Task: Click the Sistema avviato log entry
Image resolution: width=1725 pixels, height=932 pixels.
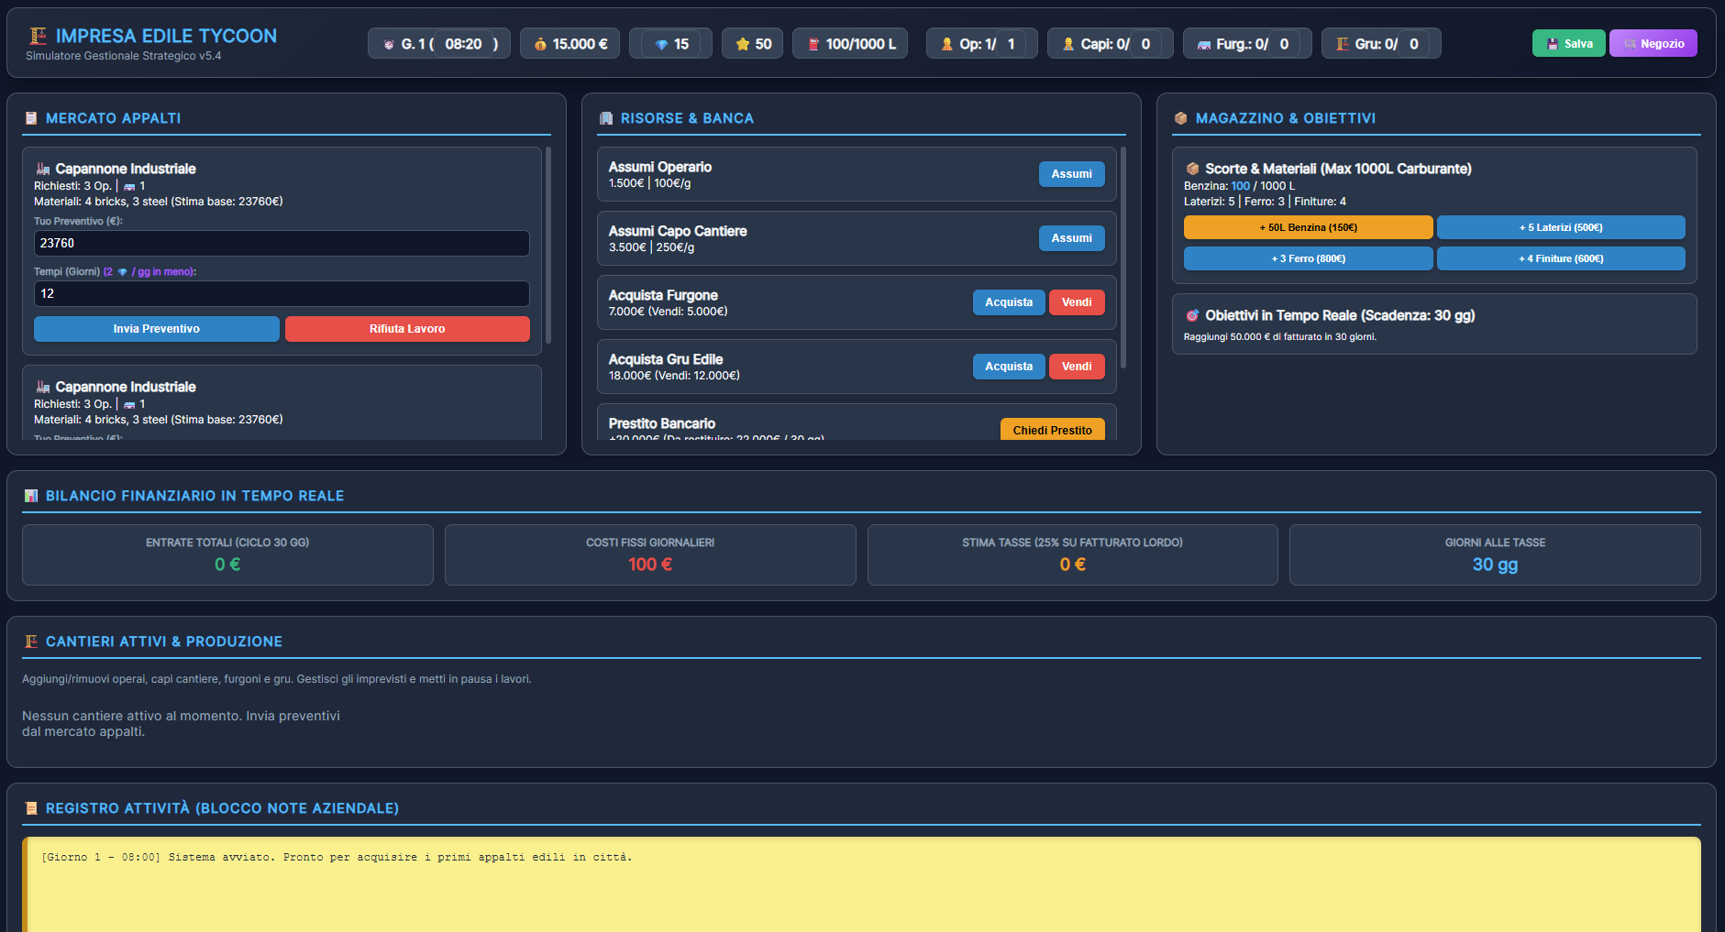Action: (x=337, y=858)
